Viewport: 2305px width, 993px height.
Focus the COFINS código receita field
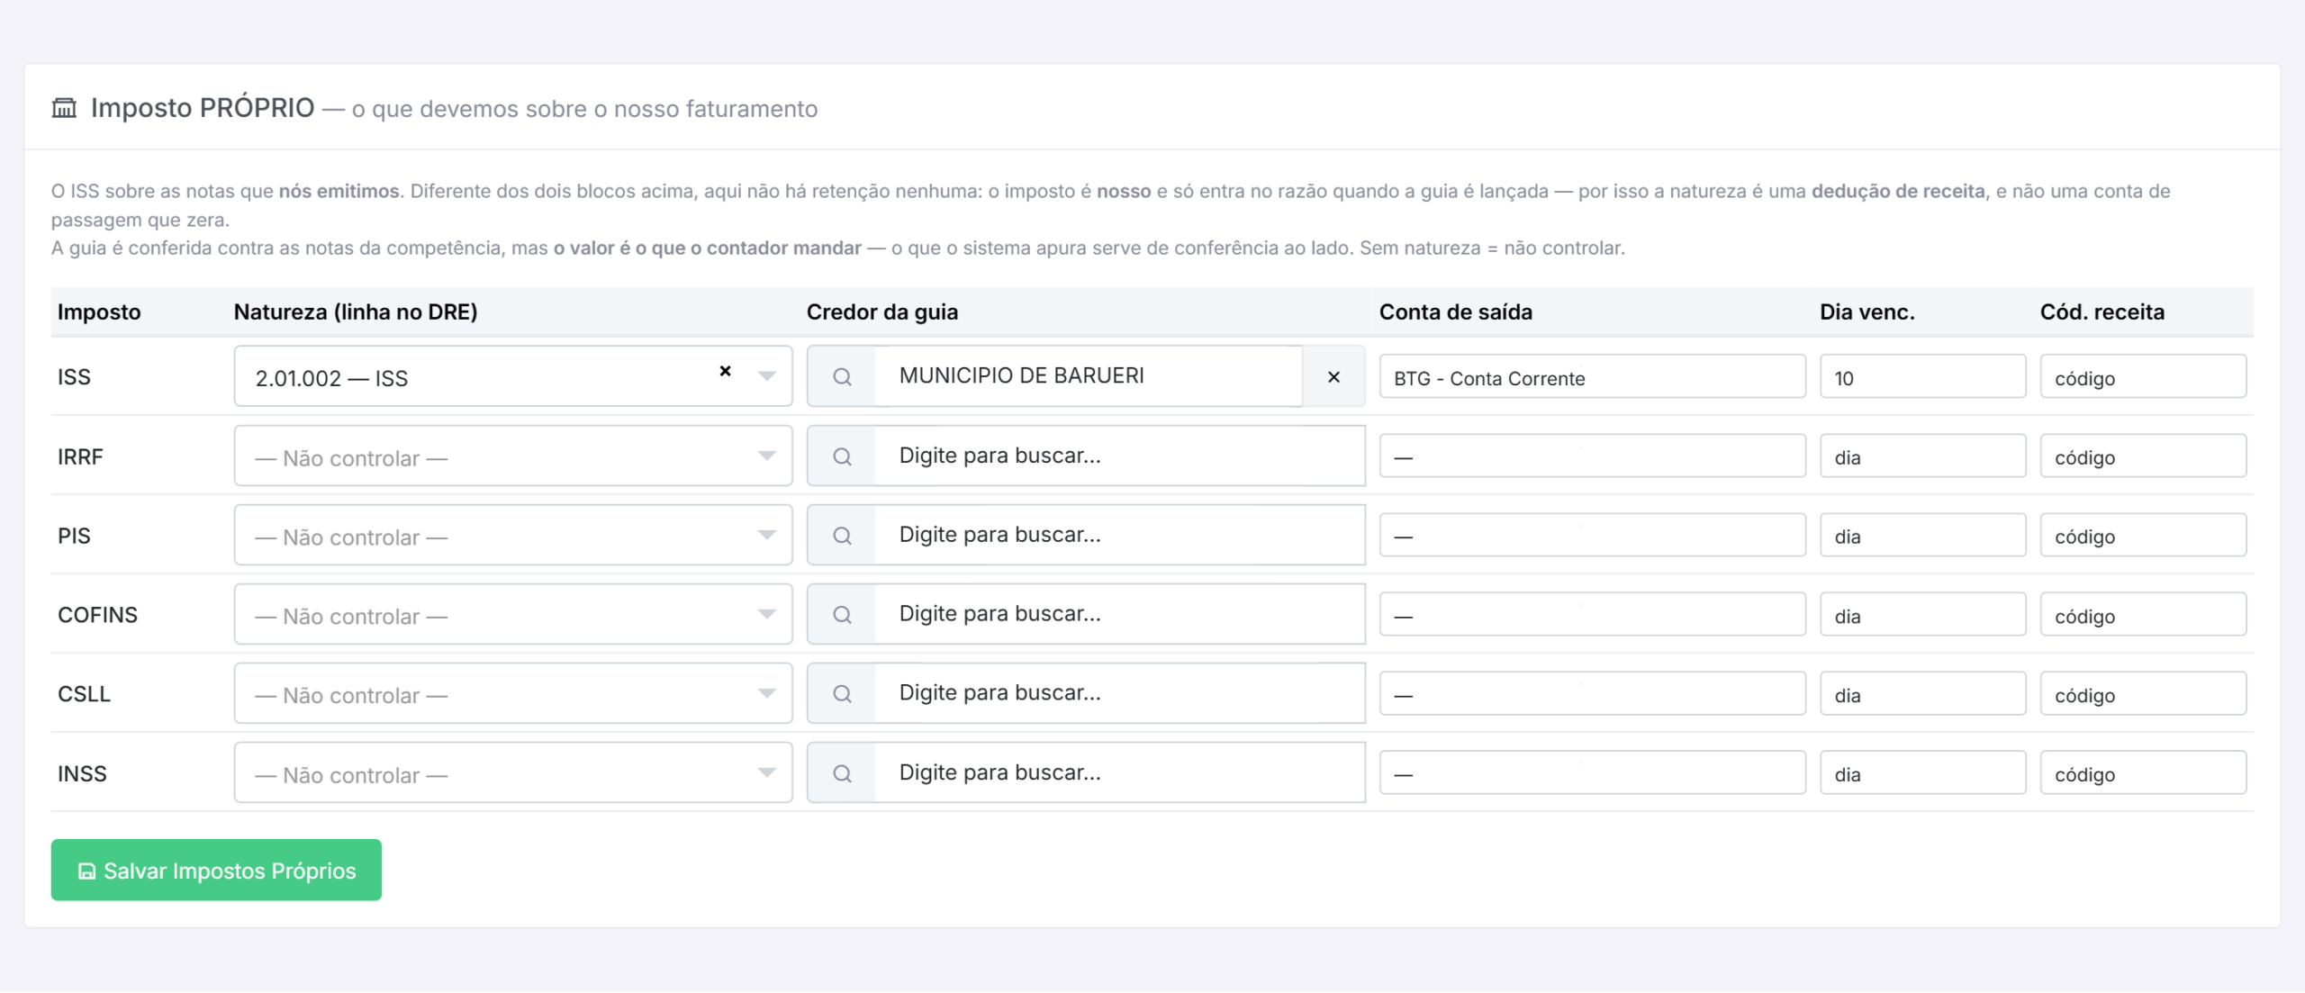tap(2143, 615)
